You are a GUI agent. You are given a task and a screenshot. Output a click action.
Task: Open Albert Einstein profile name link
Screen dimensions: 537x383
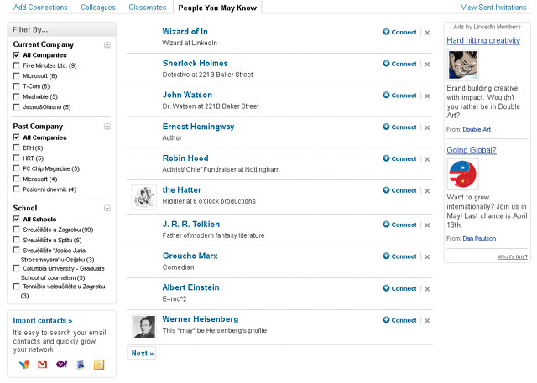[x=190, y=287]
